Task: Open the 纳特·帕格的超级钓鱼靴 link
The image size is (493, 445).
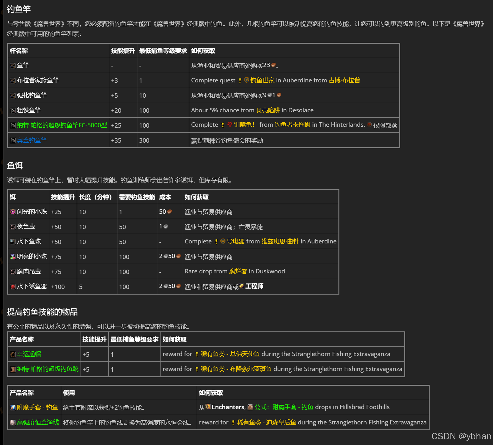Action: pyautogui.click(x=48, y=369)
